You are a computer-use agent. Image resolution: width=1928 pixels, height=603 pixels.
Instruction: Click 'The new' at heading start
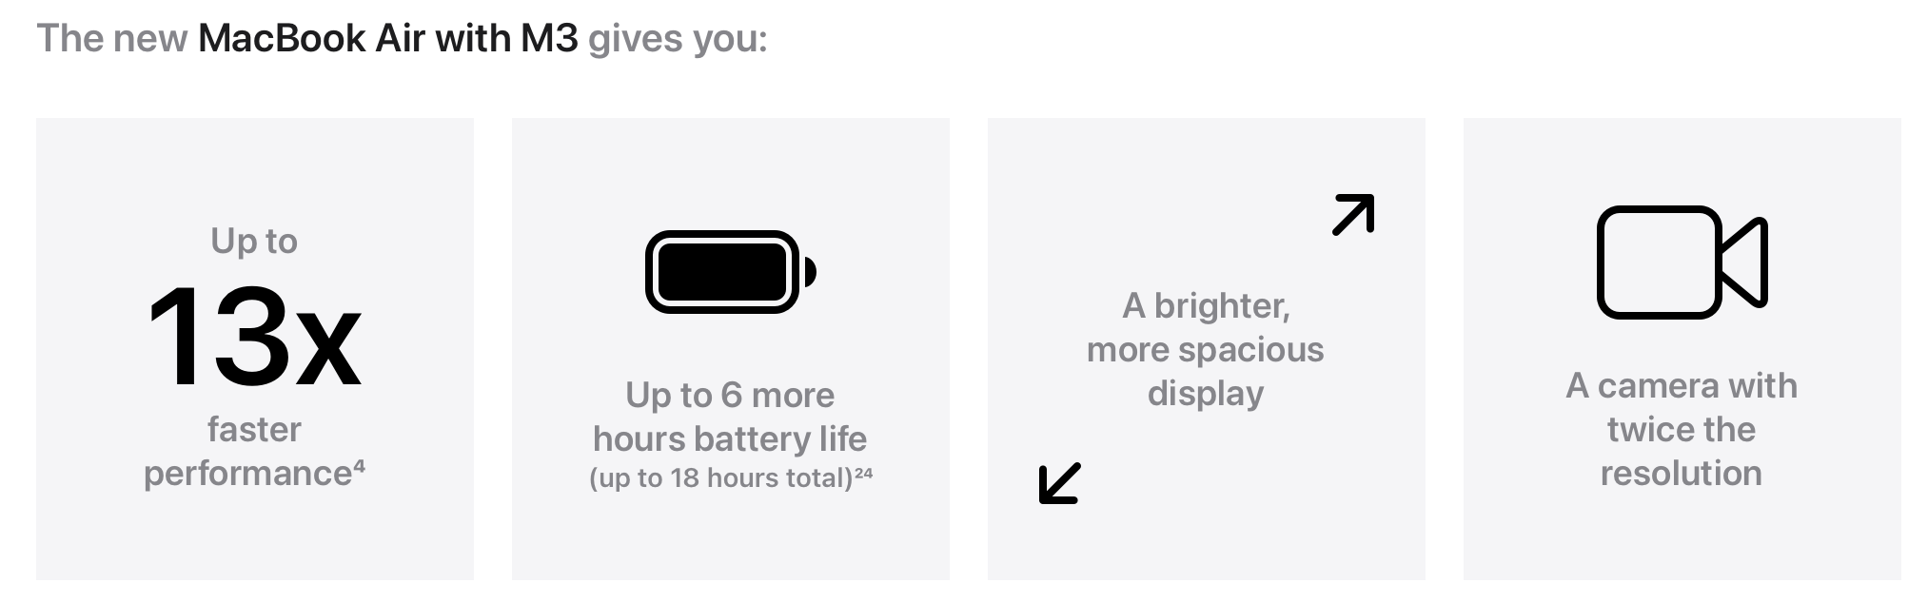pyautogui.click(x=112, y=38)
